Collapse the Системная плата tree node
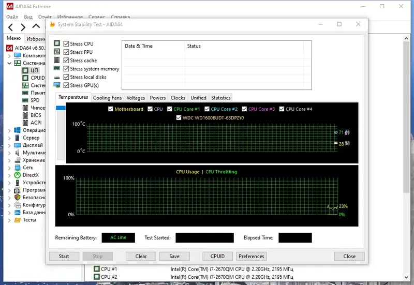 pyautogui.click(x=9, y=63)
